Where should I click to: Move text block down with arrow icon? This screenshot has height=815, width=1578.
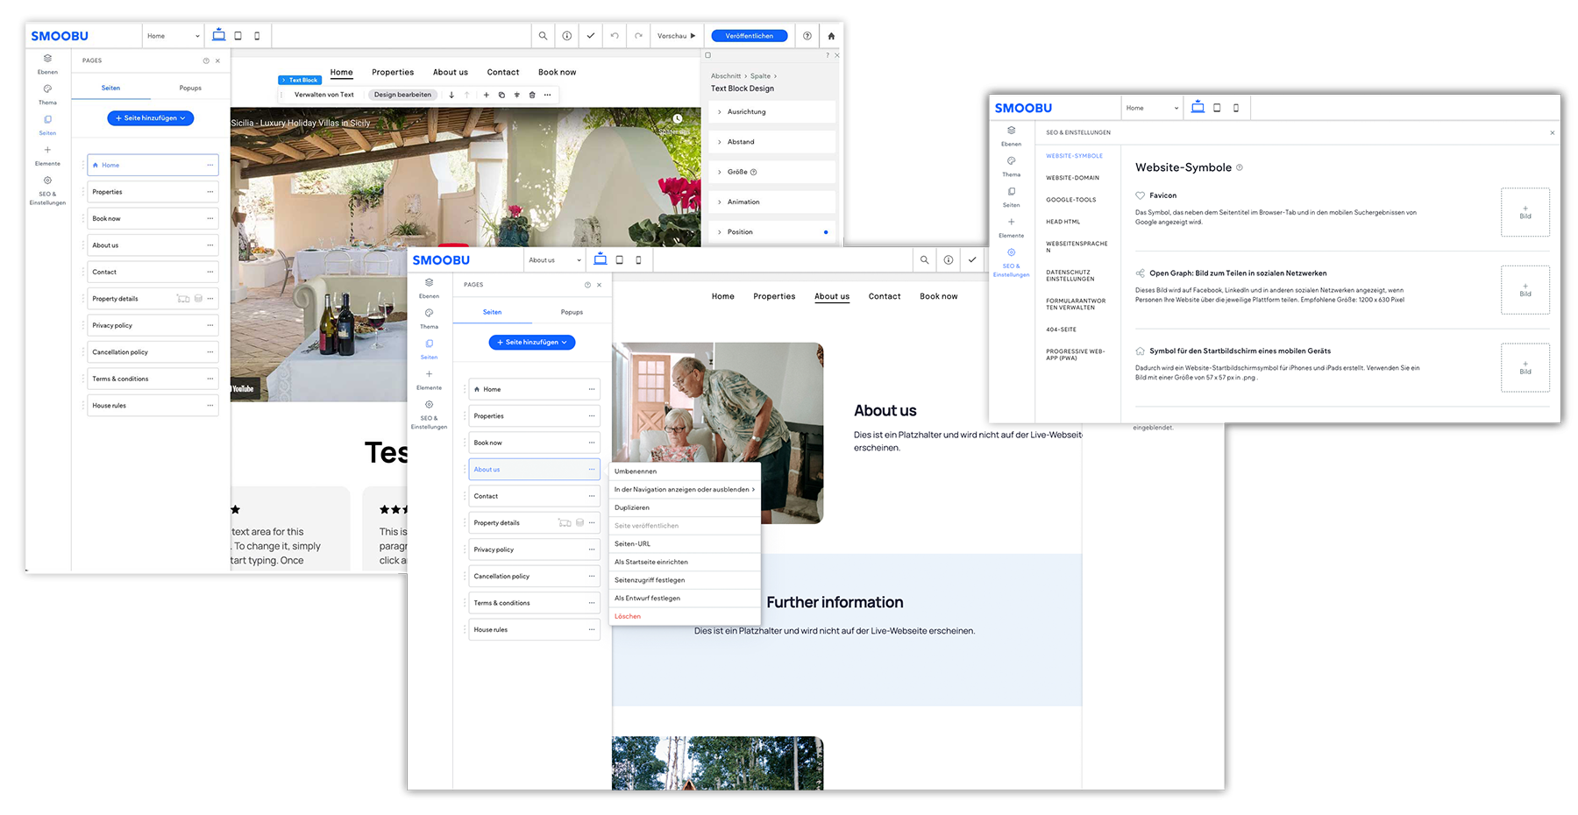pos(451,95)
